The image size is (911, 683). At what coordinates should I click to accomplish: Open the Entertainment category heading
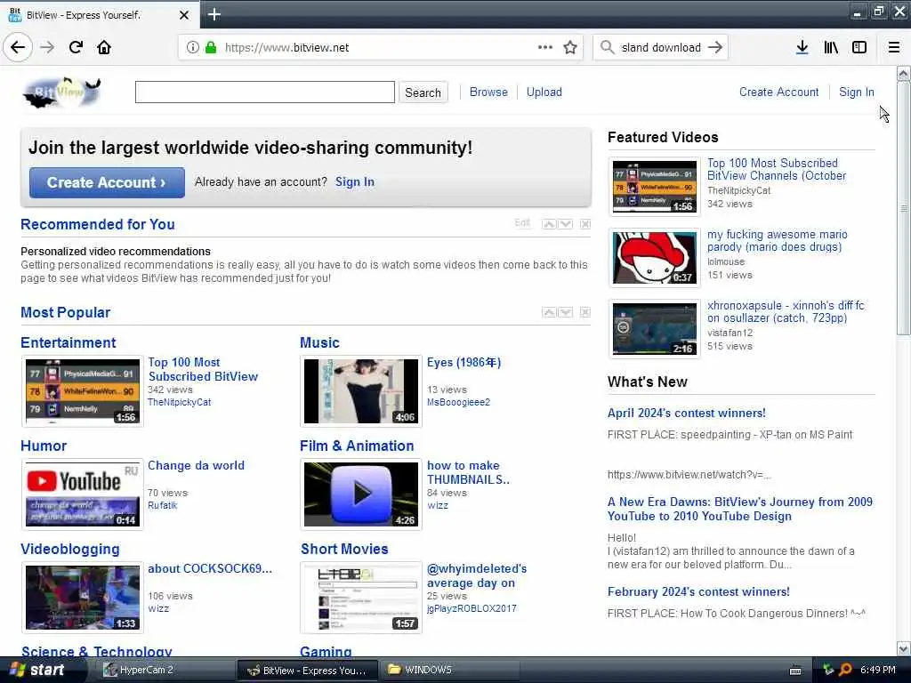[x=69, y=342]
